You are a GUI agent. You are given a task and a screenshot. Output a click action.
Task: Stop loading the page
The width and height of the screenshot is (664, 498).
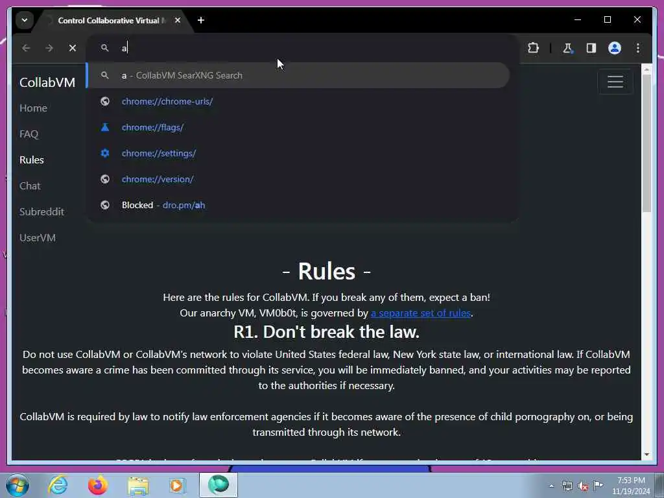tap(73, 48)
